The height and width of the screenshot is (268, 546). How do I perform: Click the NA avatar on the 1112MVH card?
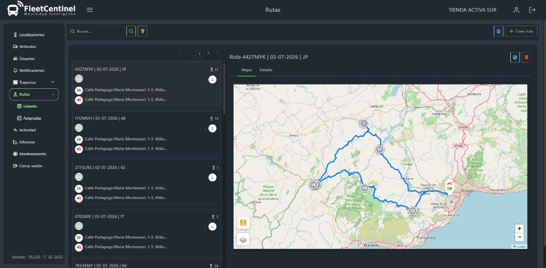pos(79,128)
